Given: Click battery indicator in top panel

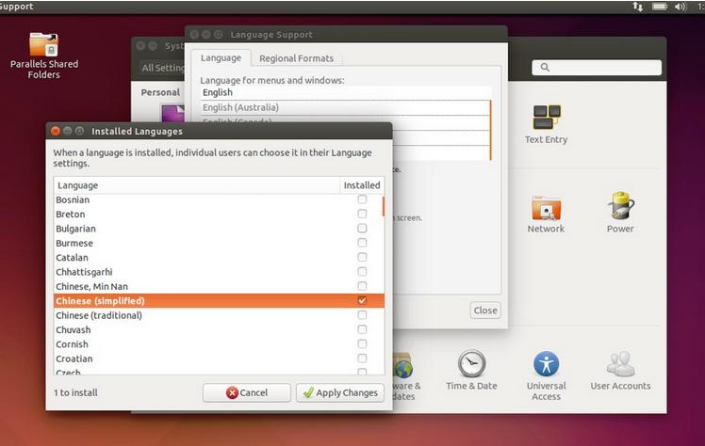Looking at the screenshot, I should (x=659, y=7).
